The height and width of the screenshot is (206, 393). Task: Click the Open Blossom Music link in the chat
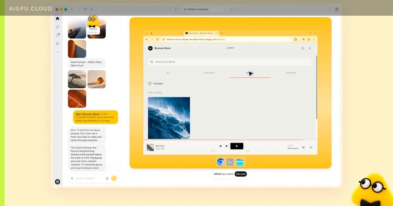click(x=87, y=114)
